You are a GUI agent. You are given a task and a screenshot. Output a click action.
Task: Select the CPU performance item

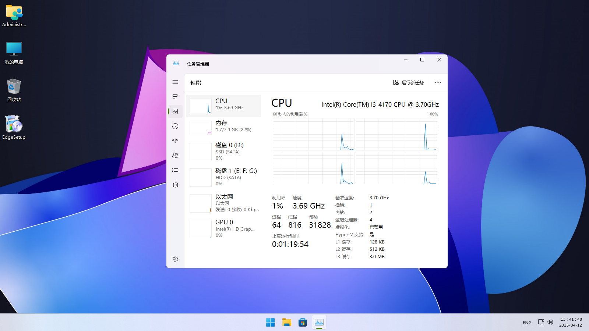click(x=223, y=106)
